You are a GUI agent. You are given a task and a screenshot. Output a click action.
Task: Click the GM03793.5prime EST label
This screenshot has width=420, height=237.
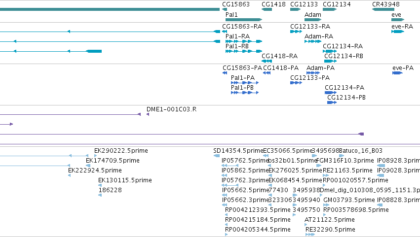[x=349, y=200]
